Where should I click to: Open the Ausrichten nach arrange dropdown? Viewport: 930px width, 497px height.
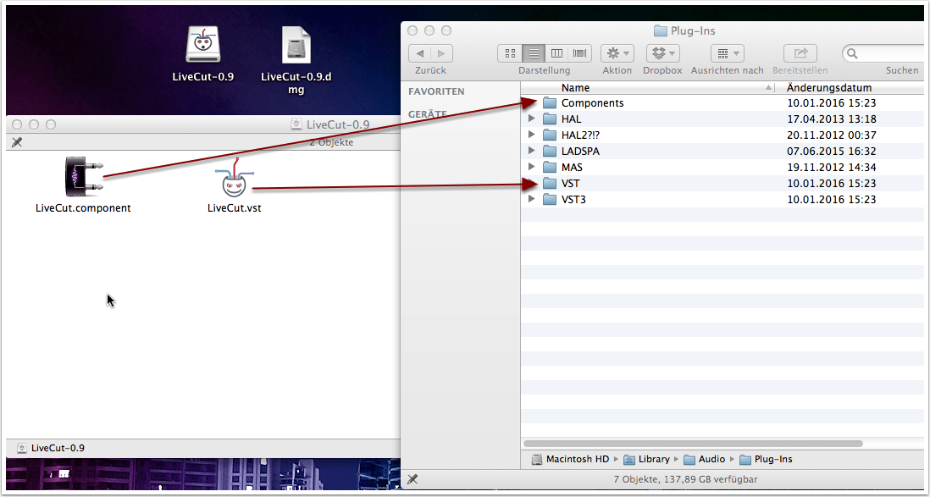click(727, 53)
